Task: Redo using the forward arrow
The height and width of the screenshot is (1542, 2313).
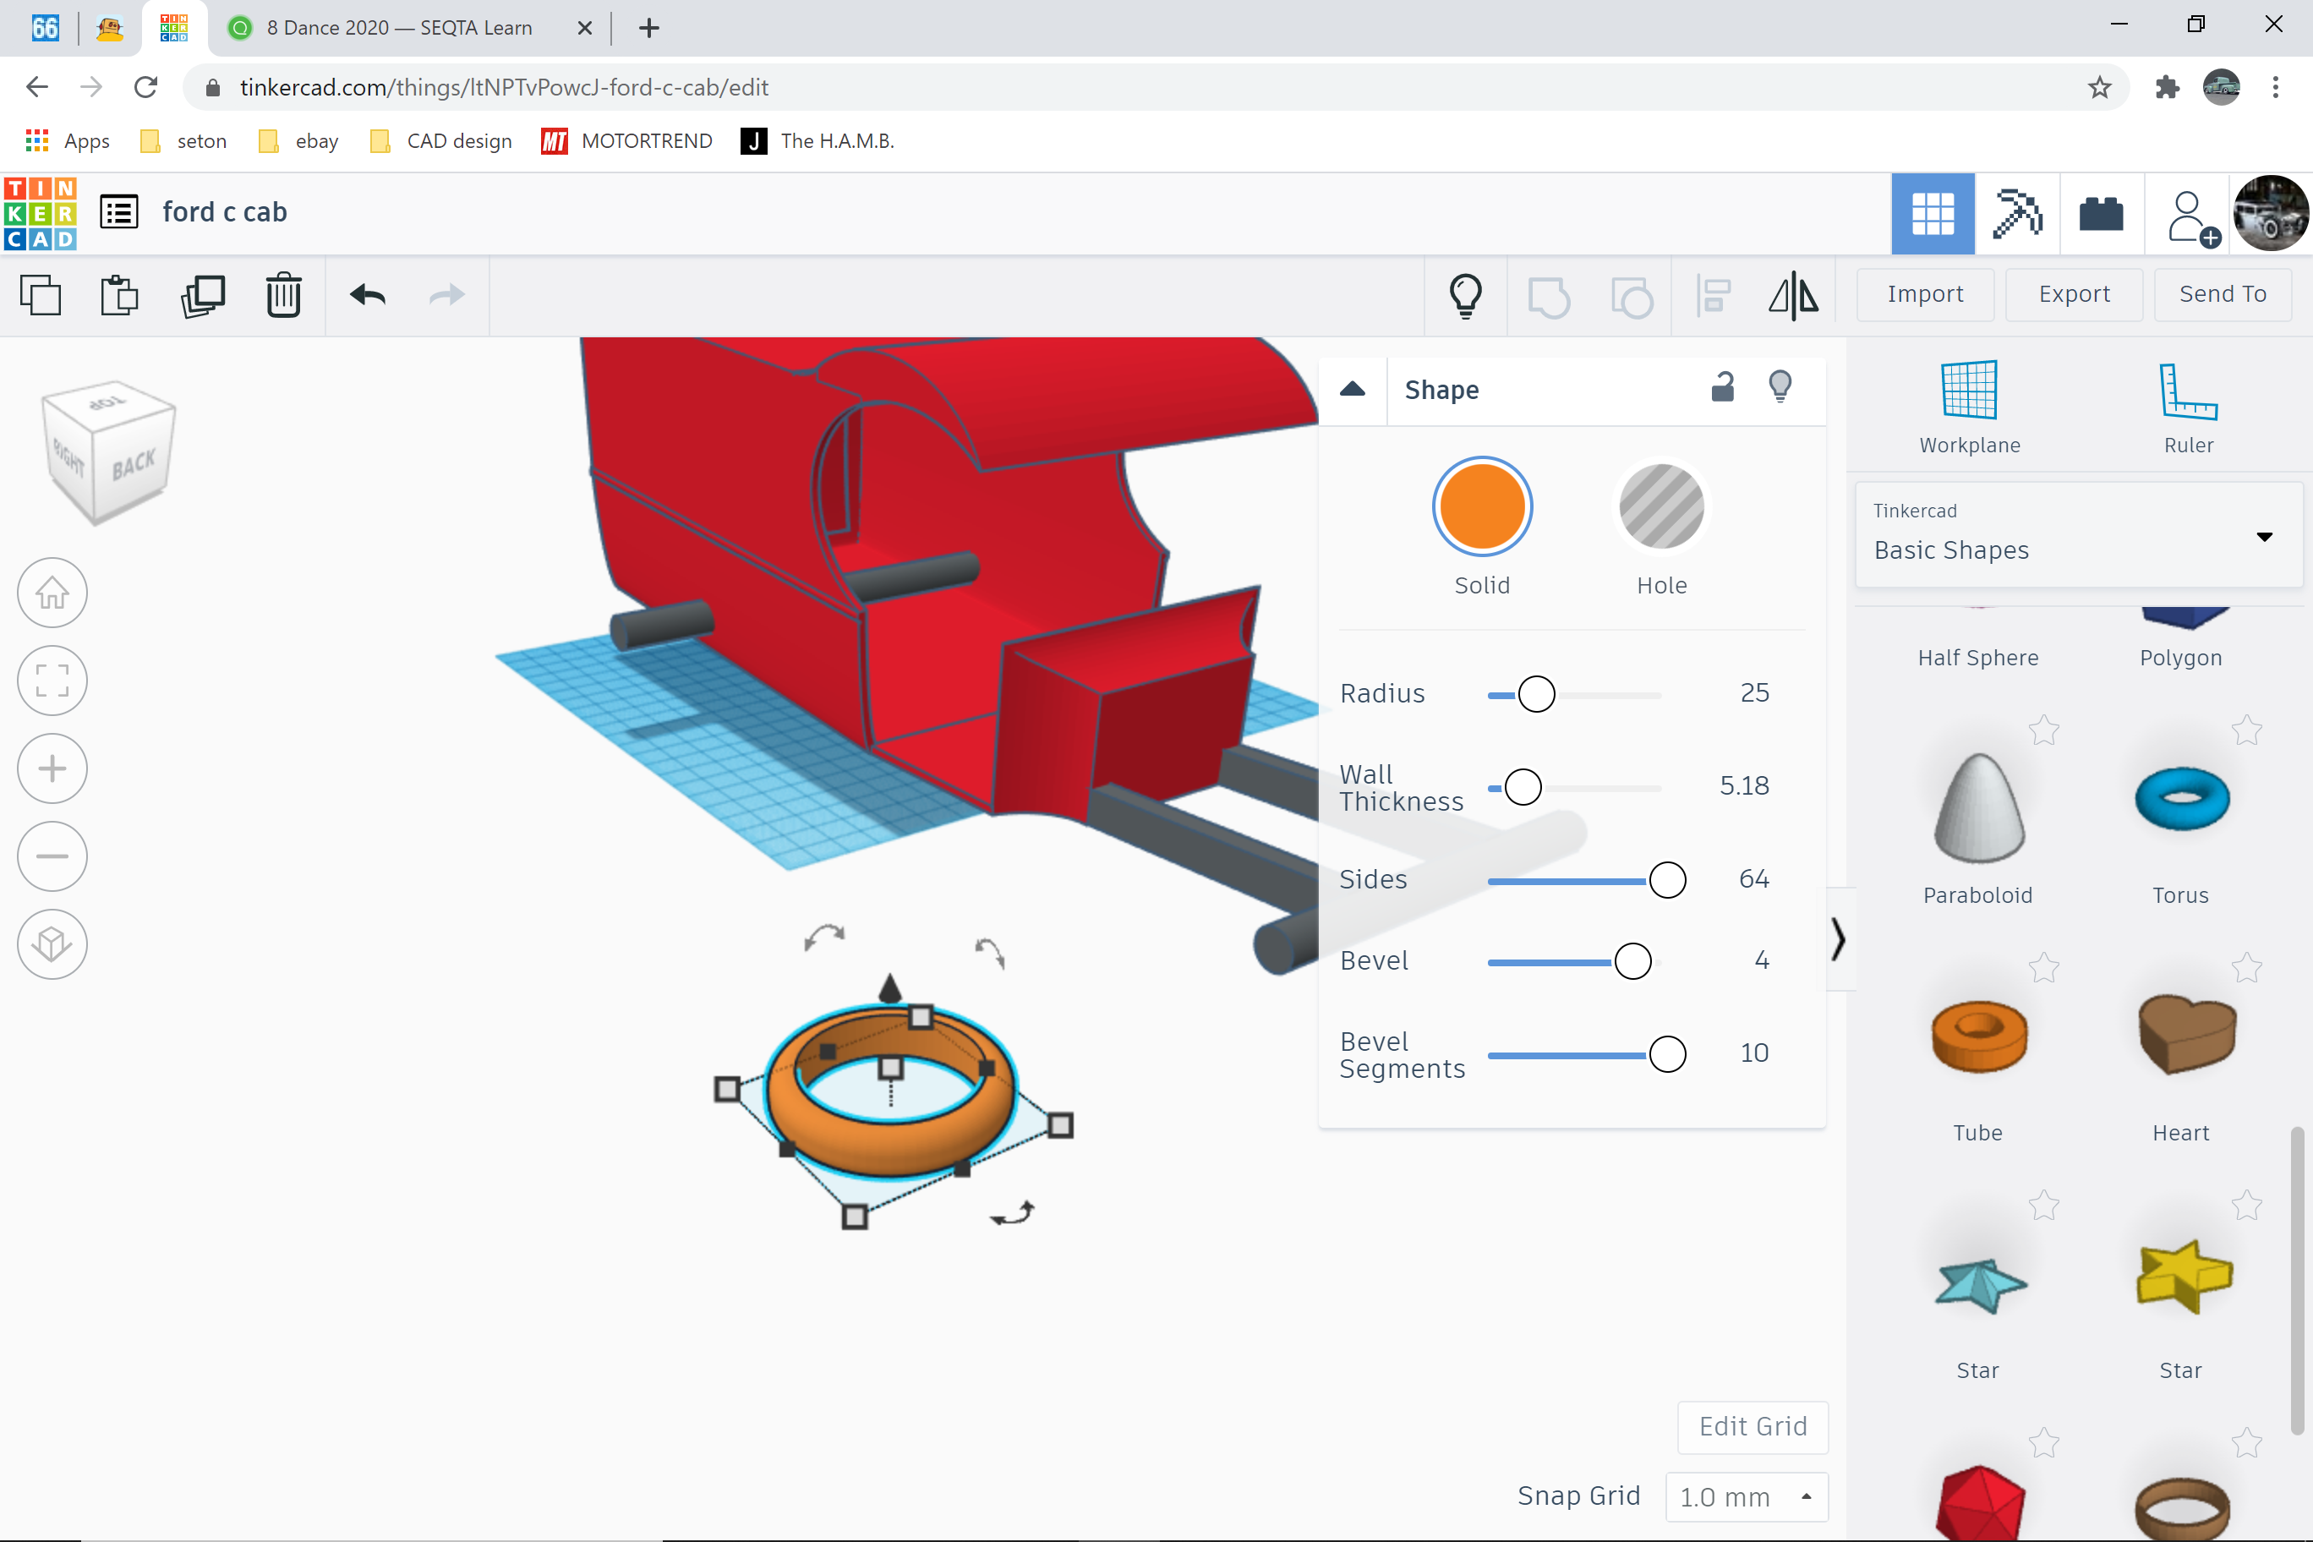Action: click(447, 295)
